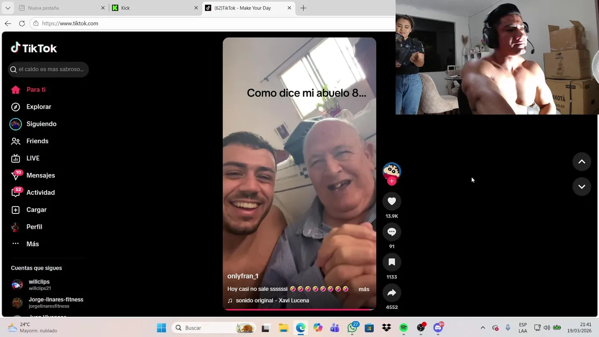Open the creator's avatar profile
This screenshot has height=337, width=599.
pyautogui.click(x=392, y=171)
